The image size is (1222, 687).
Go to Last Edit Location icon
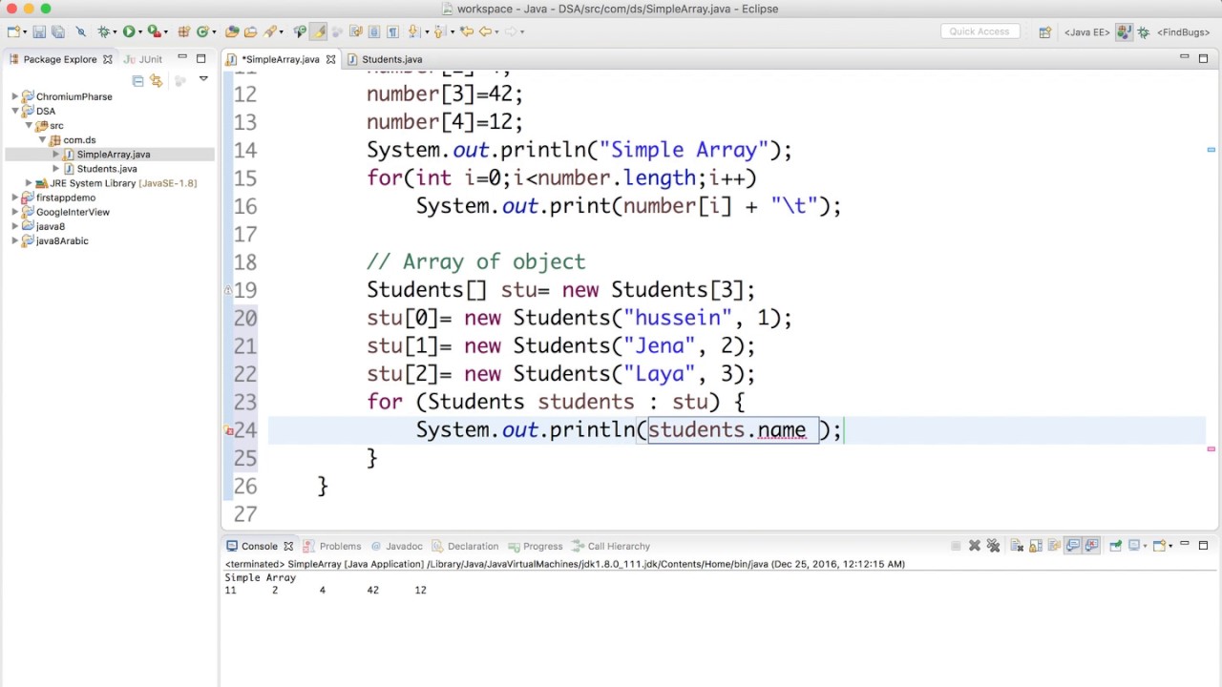[x=466, y=31]
